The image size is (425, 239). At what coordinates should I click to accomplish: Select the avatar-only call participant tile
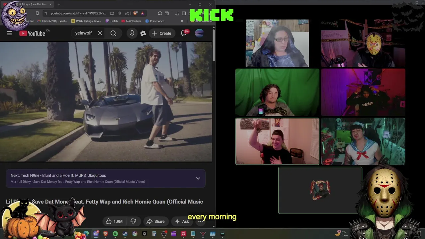tap(320, 190)
